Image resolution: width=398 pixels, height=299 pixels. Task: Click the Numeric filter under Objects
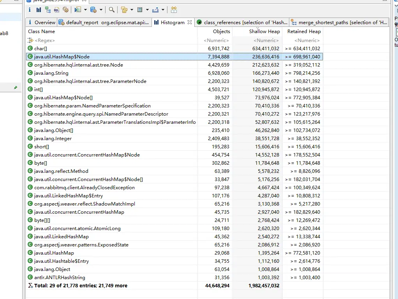[216, 40]
